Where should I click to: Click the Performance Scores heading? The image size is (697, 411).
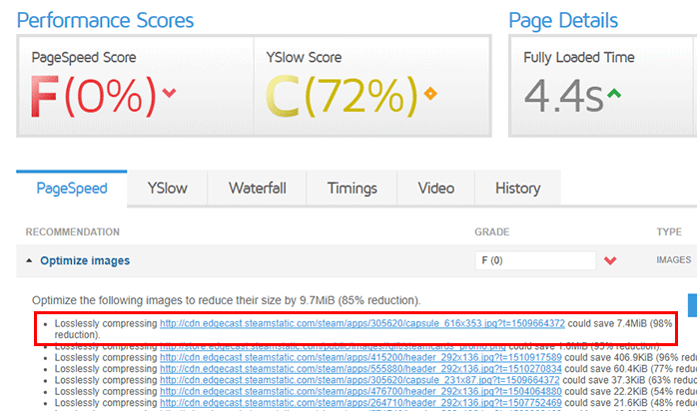coord(106,20)
